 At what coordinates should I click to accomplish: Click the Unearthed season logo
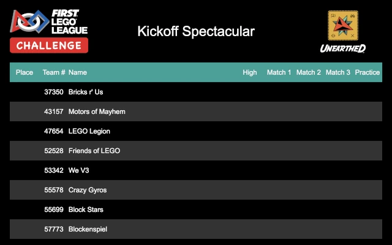tap(343, 31)
